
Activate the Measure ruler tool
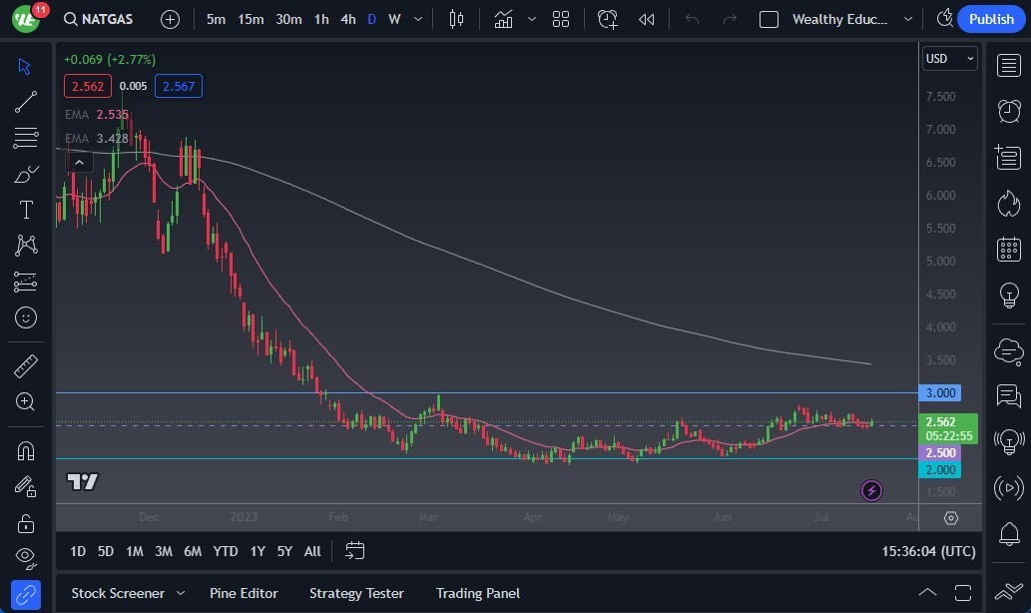(26, 366)
